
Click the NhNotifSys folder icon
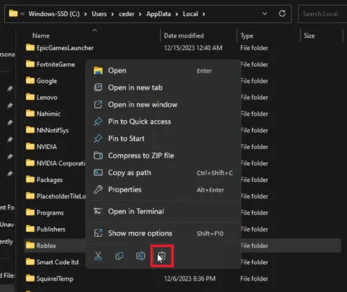(30, 130)
